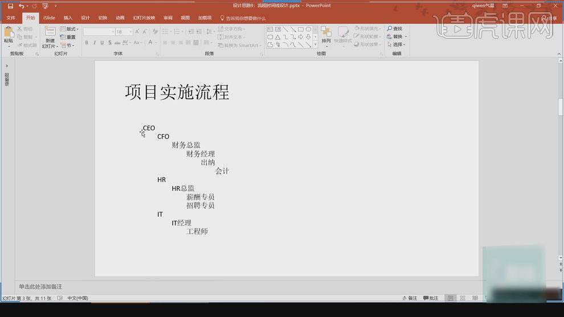Switch to the Slide Show (幻灯片放映) tab
564x317 pixels.
pyautogui.click(x=144, y=18)
